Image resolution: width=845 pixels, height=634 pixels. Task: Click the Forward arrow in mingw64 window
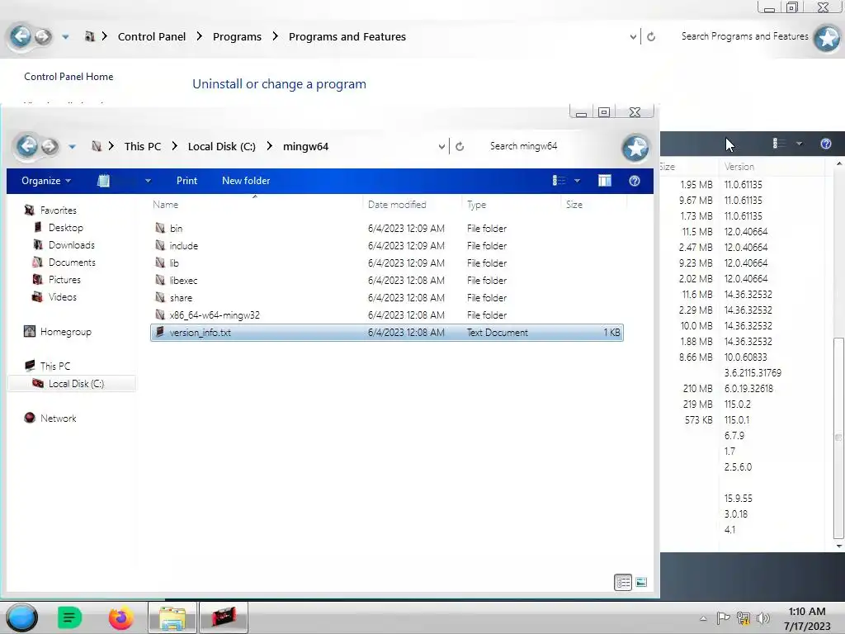[49, 146]
